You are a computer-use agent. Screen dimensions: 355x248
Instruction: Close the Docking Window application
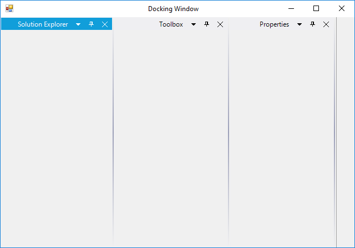click(342, 9)
